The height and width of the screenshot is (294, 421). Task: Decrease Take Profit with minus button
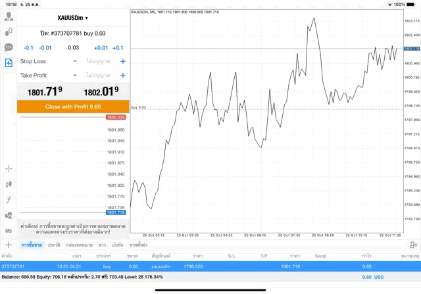(x=75, y=75)
